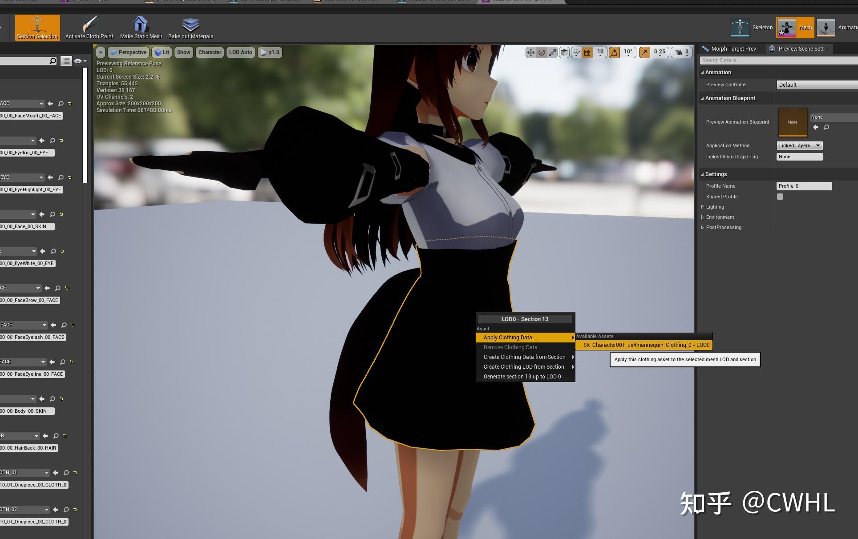
Task: Click the camera speed icon in viewport
Action: tap(678, 52)
